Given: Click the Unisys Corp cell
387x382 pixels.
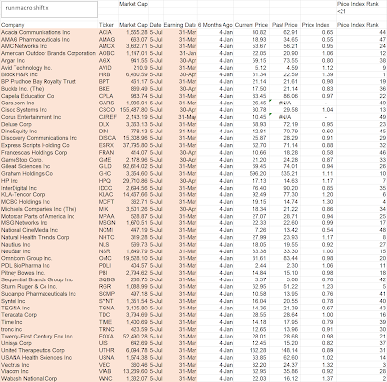Looking at the screenshot, I should pos(49,343).
